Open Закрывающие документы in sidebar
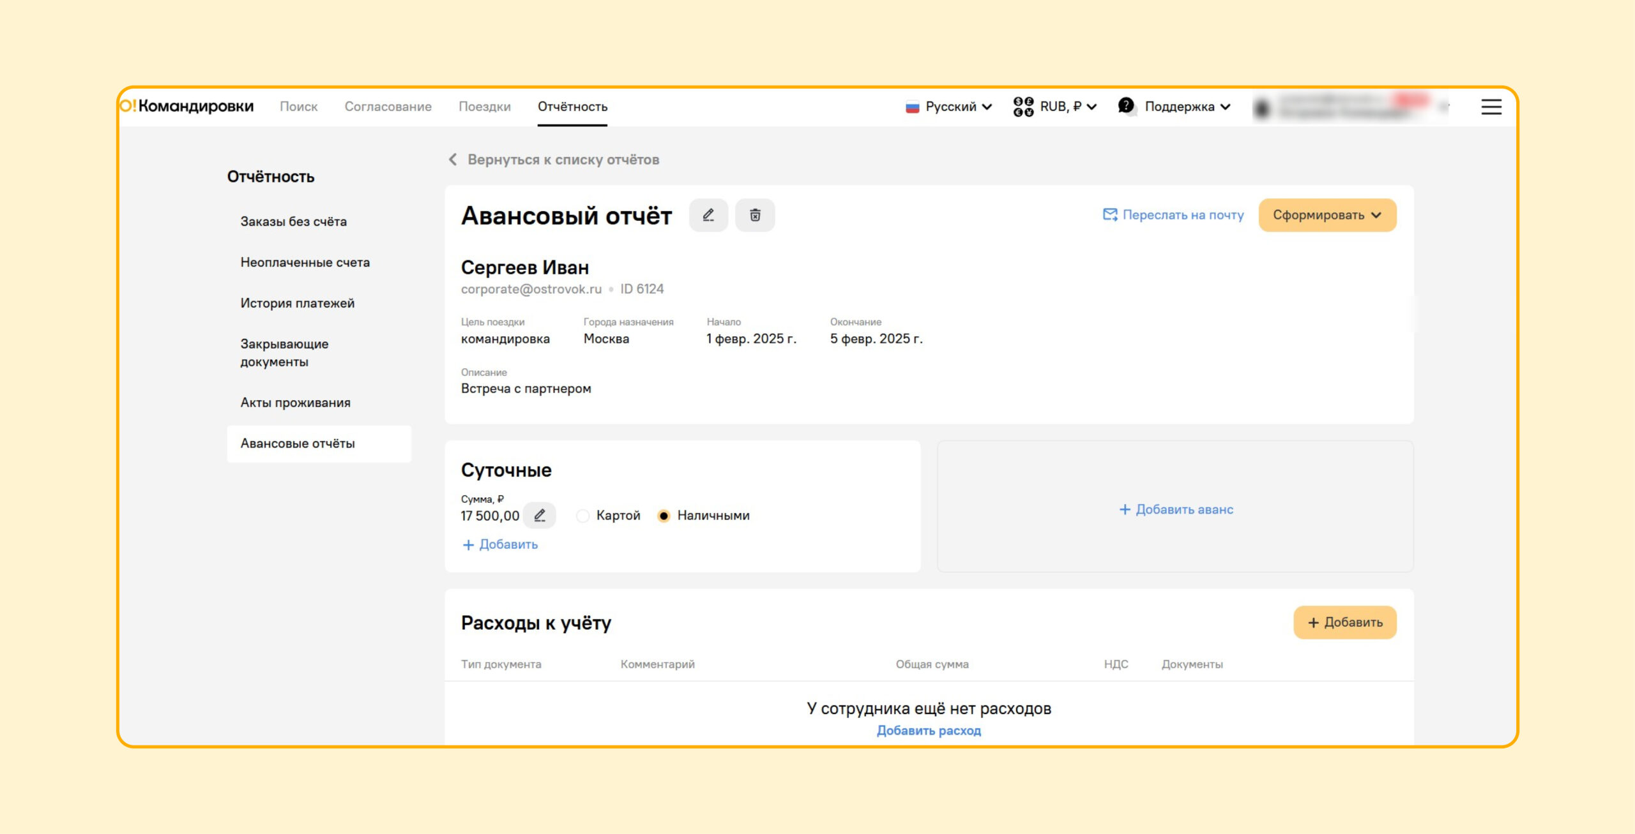The width and height of the screenshot is (1635, 834). (284, 353)
